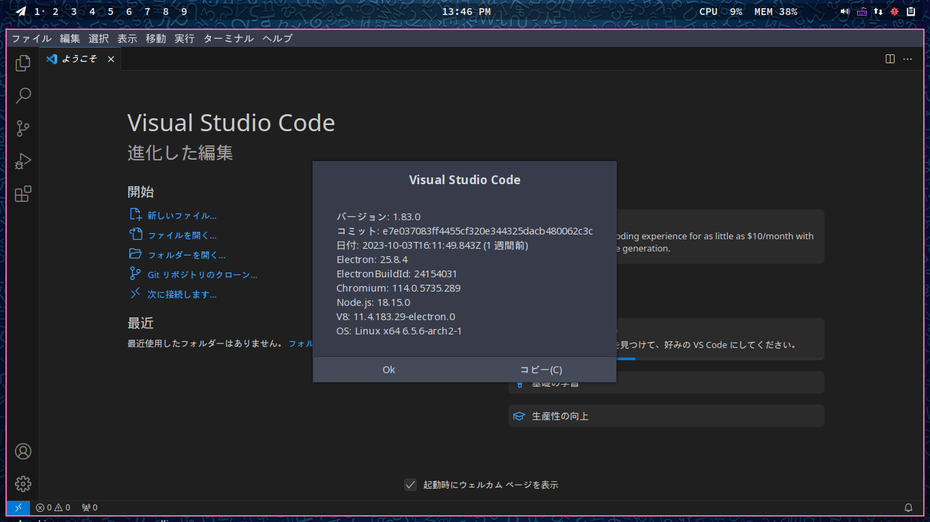Image resolution: width=930 pixels, height=522 pixels.
Task: Click the graduation cap icon of 生産性の向上
Action: 519,416
